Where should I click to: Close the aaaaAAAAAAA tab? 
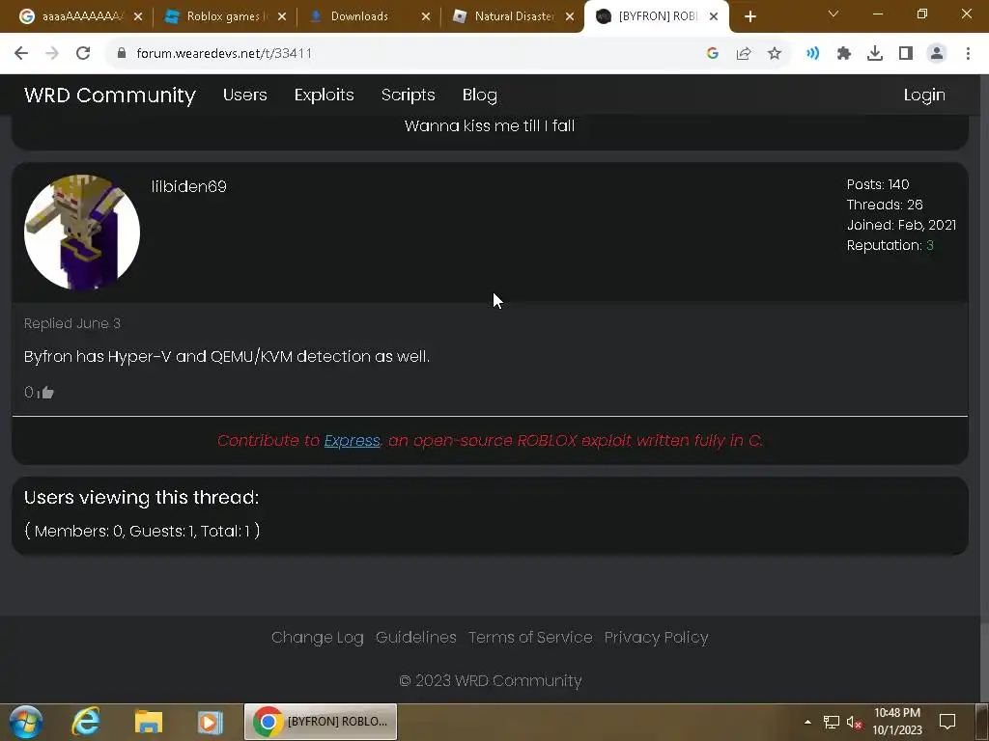point(138,17)
